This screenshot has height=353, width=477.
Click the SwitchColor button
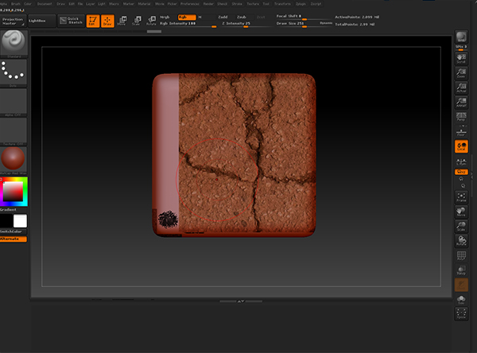click(14, 231)
